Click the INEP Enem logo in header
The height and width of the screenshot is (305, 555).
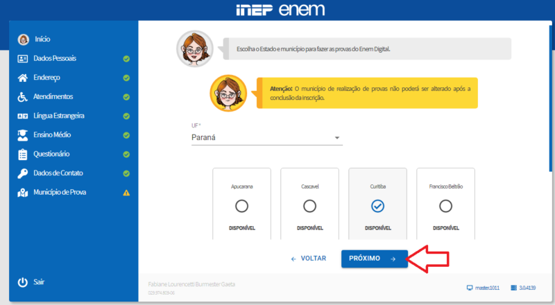pyautogui.click(x=279, y=10)
